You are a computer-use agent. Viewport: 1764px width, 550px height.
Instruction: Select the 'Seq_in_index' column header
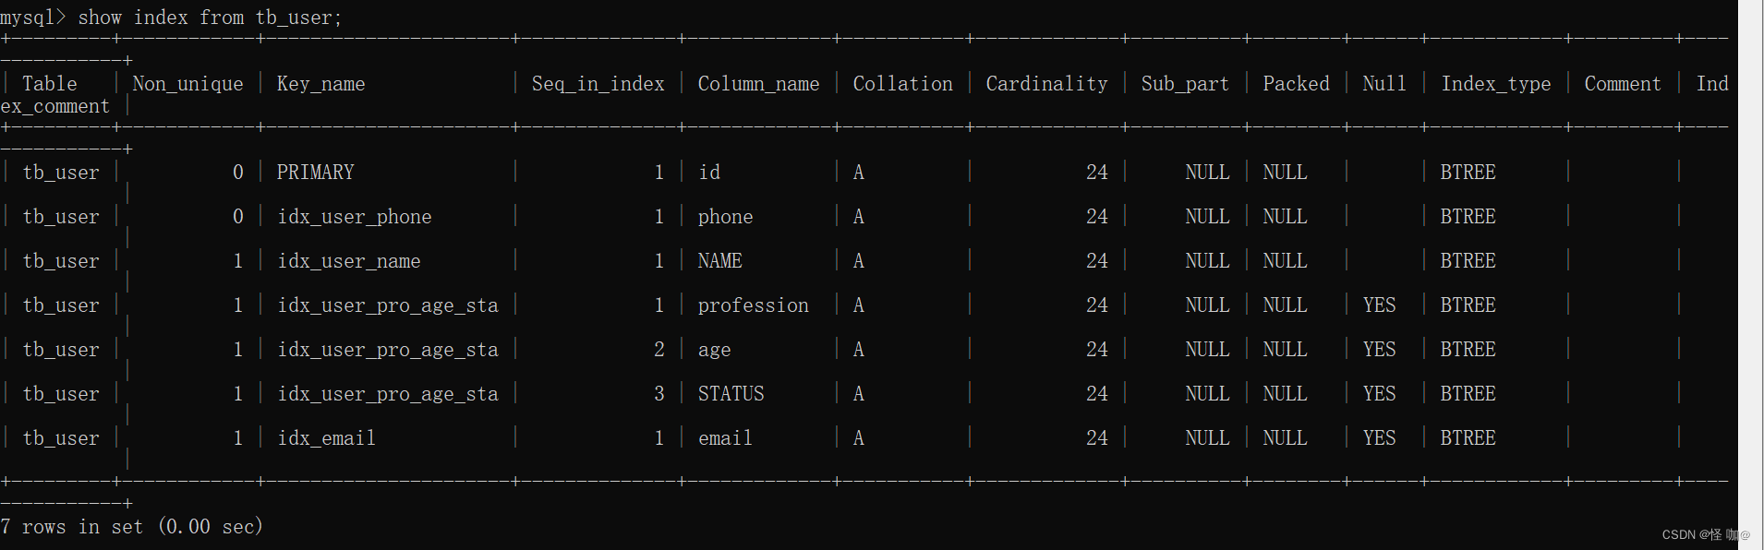(598, 84)
